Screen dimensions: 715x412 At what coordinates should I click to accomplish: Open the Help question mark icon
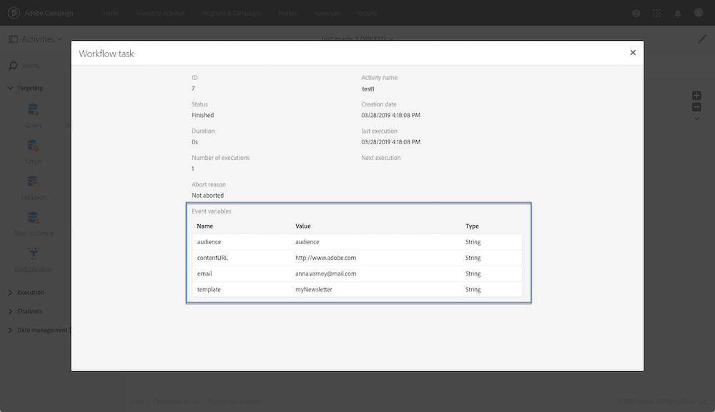click(x=636, y=13)
